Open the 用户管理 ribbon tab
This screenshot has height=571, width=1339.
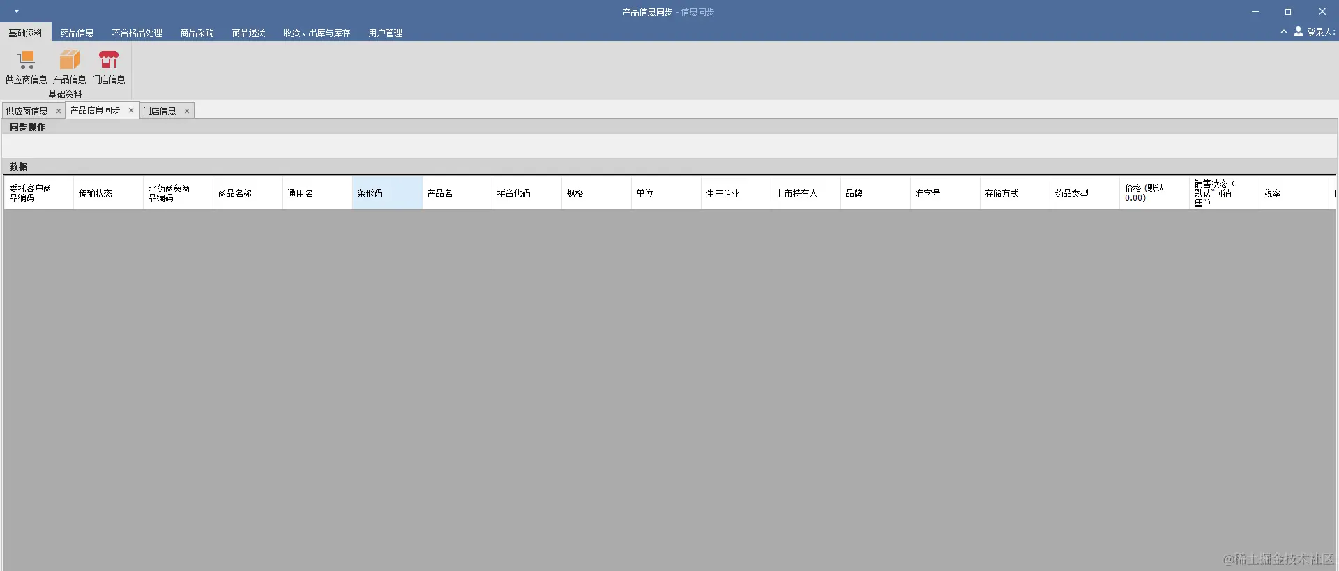click(385, 33)
